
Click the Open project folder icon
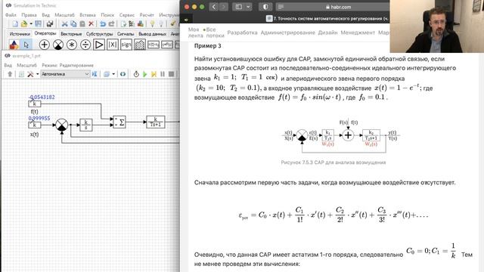click(x=23, y=23)
